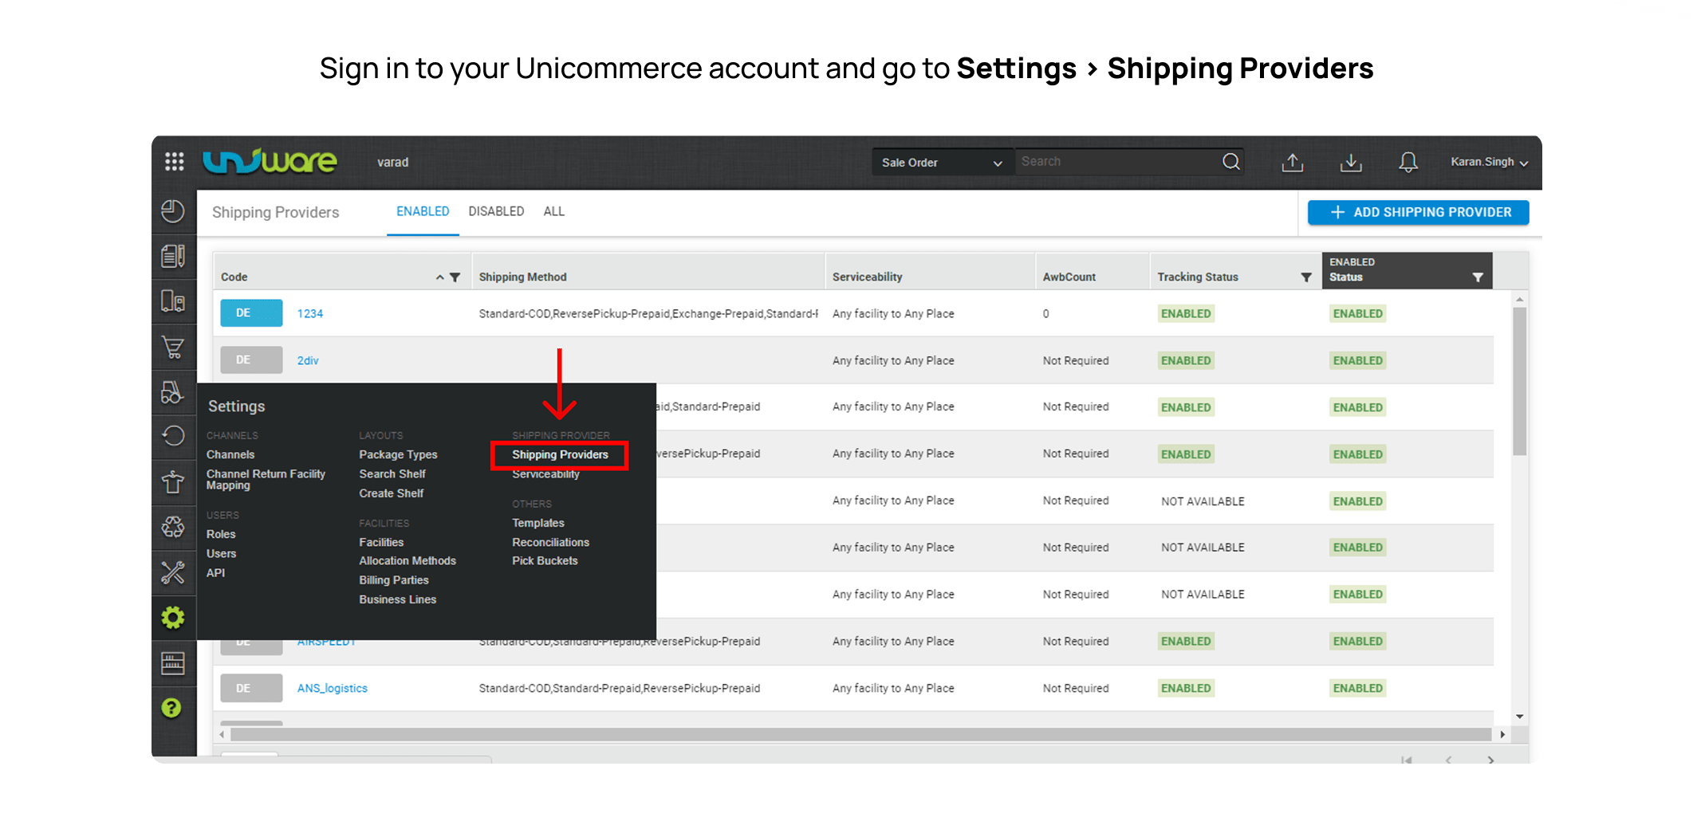Select Shipping Providers in Settings menu
Screen dimensions: 1697x821
(x=560, y=454)
